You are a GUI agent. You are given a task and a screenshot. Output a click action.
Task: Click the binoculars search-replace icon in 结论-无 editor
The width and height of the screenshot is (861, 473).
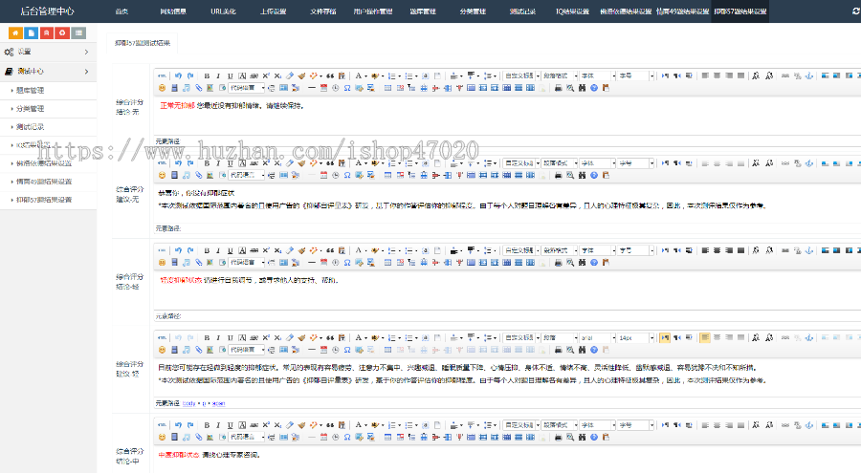(x=582, y=88)
